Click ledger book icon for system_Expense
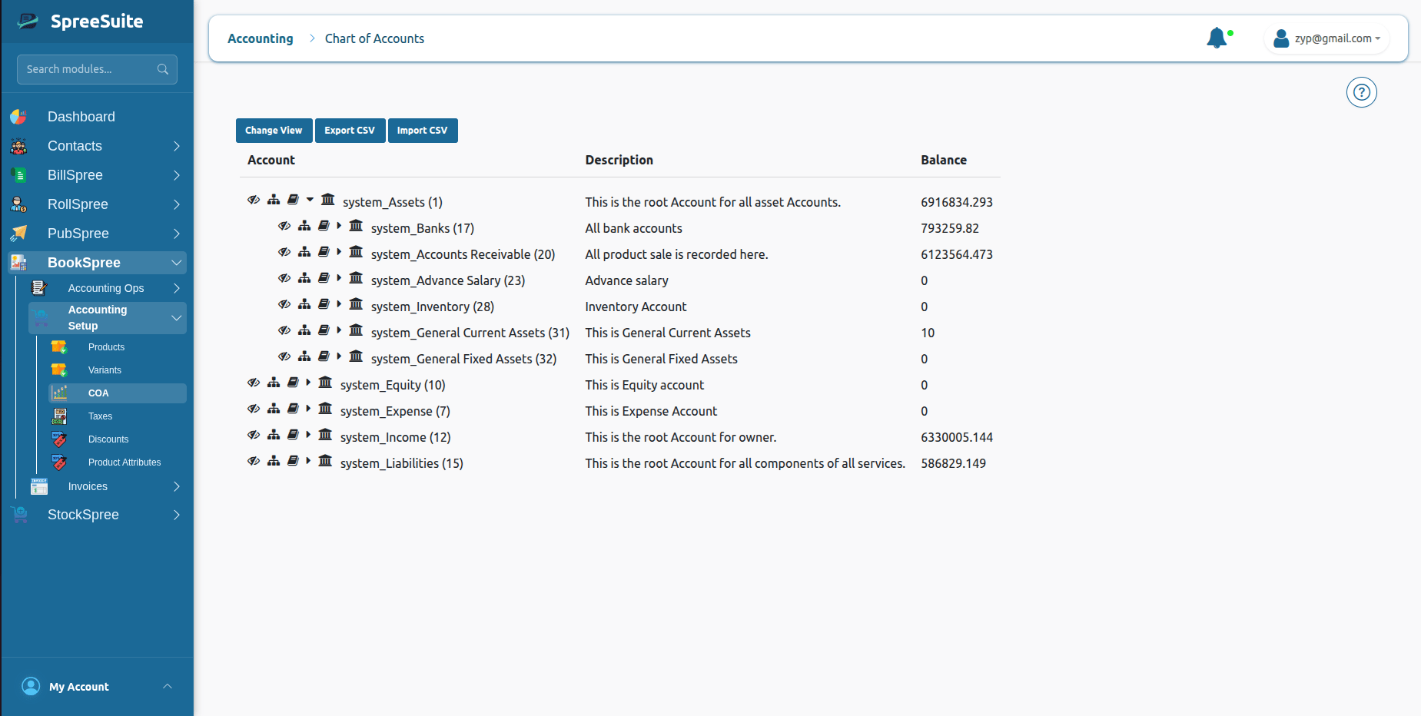 [x=293, y=409]
